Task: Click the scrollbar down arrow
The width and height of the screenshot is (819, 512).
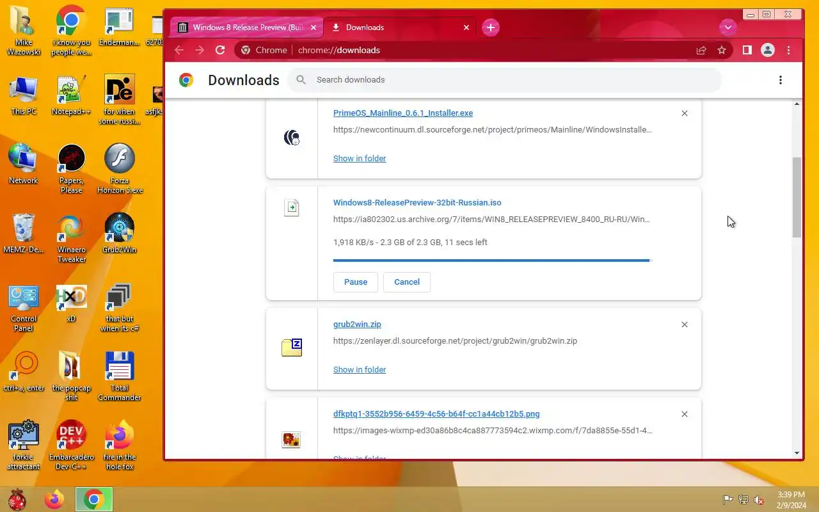Action: tap(797, 453)
